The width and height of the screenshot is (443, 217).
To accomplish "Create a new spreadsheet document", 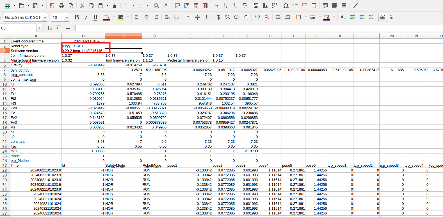I will click(8, 6).
